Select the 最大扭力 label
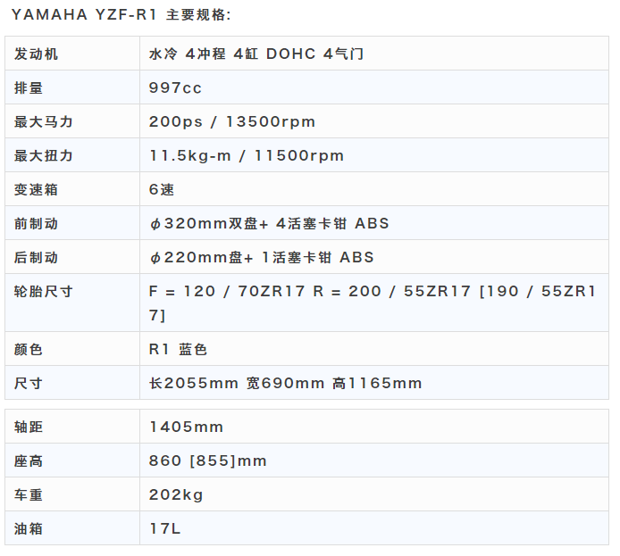The height and width of the screenshot is (556, 620). (x=44, y=155)
